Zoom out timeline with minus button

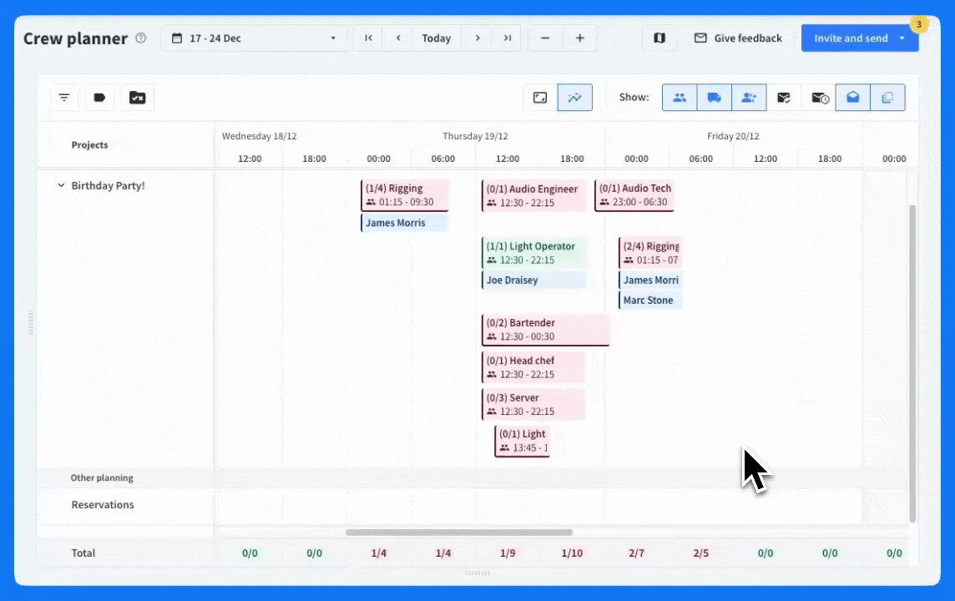(545, 38)
